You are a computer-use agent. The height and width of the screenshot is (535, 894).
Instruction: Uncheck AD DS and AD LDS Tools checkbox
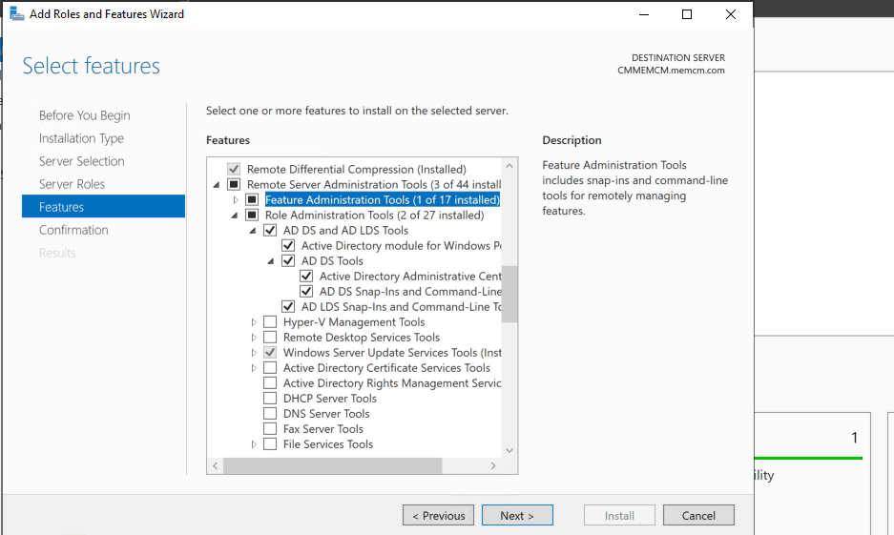coord(270,230)
